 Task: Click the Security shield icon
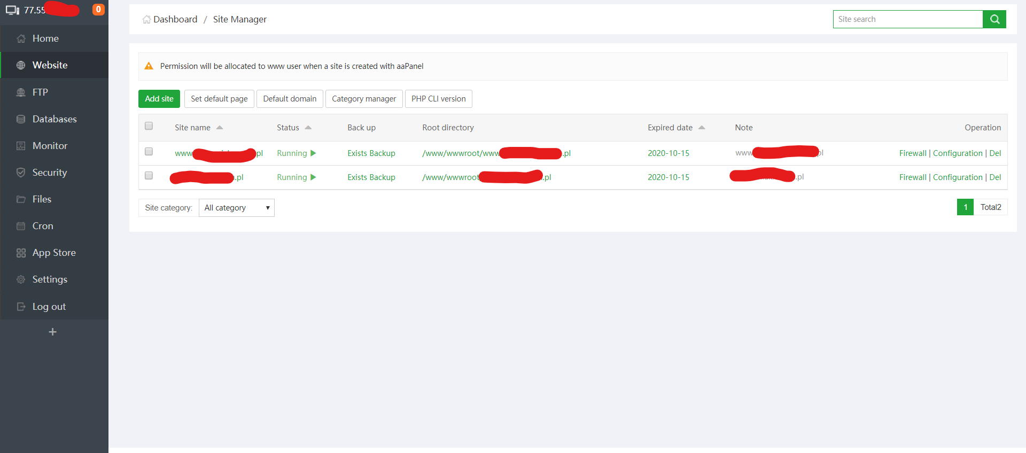[x=21, y=173]
